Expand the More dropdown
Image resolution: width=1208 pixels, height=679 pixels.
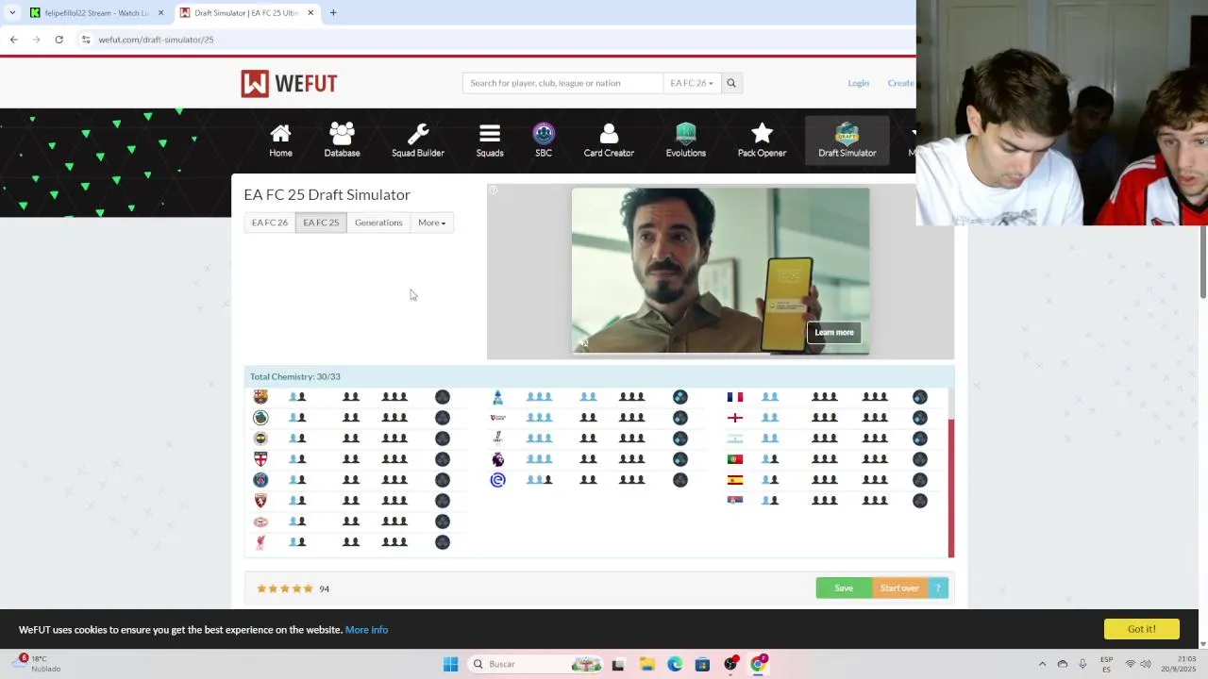pyautogui.click(x=432, y=223)
